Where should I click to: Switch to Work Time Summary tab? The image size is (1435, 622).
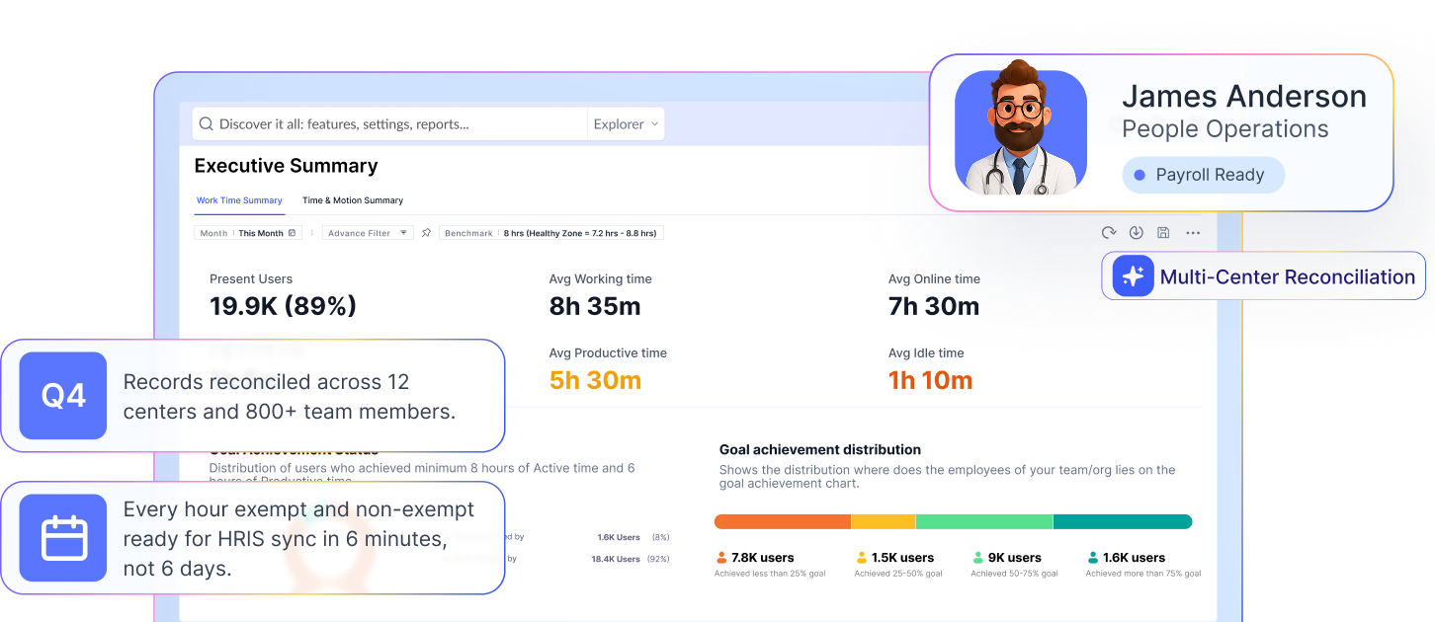(239, 200)
